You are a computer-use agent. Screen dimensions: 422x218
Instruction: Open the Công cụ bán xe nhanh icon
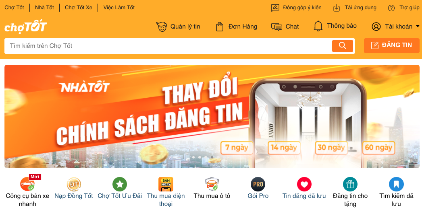coord(27,184)
